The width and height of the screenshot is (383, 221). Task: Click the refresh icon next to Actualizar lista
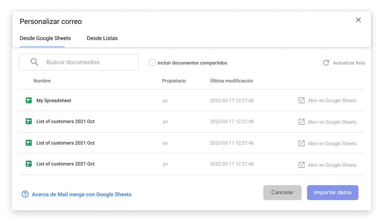[x=326, y=63]
